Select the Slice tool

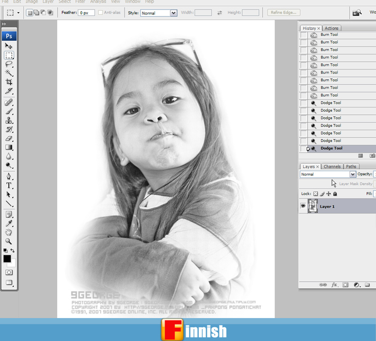point(8,91)
